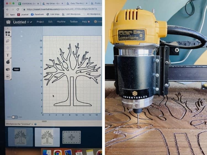Open the Help menu
This screenshot has height=155, width=207.
(x=84, y=21)
